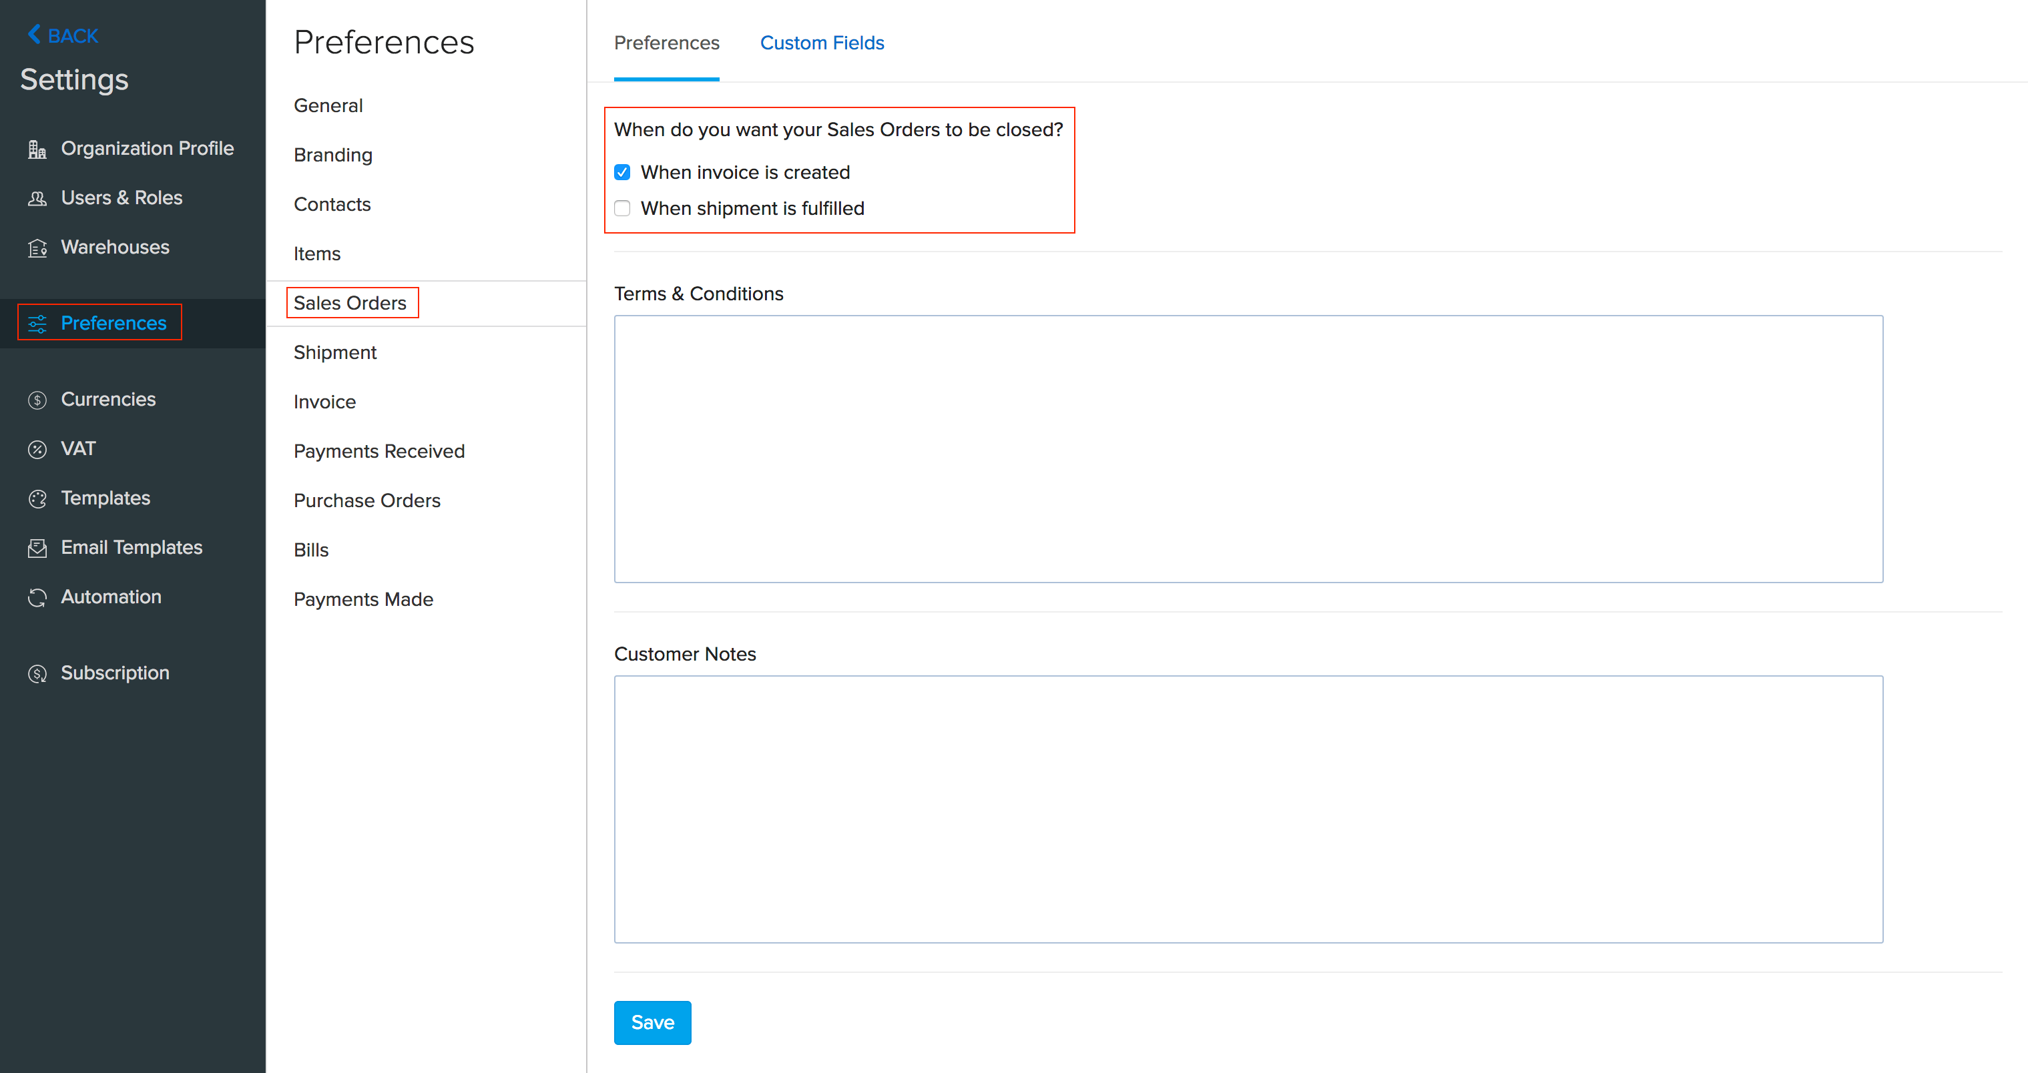Open Sales Orders preferences section
This screenshot has height=1073, width=2028.
click(x=350, y=302)
